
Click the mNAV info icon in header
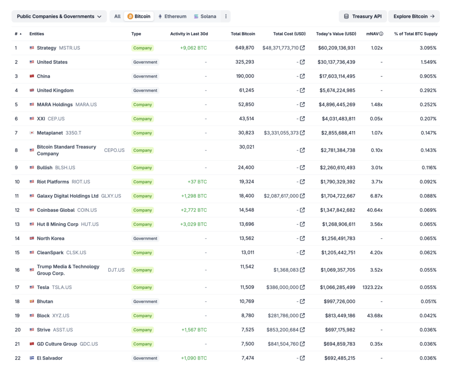tap(381, 34)
